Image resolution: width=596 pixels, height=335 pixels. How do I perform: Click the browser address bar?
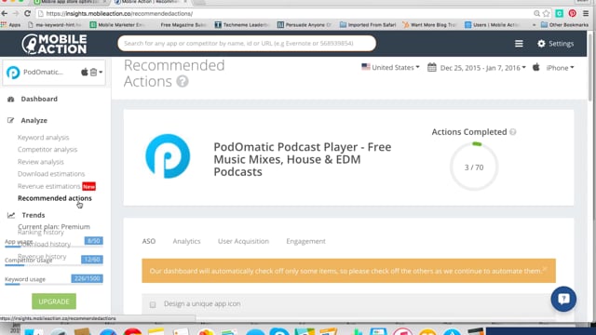click(285, 13)
